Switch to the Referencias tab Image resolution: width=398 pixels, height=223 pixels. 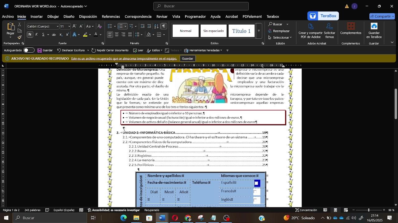pyautogui.click(x=111, y=16)
